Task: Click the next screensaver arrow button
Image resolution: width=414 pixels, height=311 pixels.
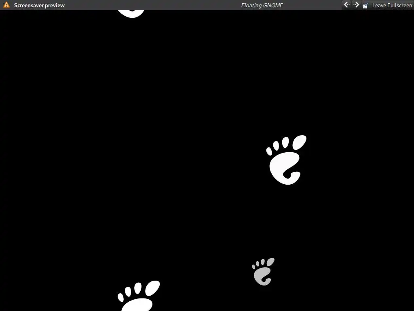Action: pyautogui.click(x=356, y=5)
